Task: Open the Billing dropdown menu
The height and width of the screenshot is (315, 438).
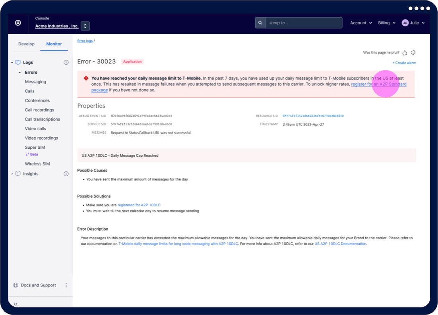Action: [x=387, y=23]
